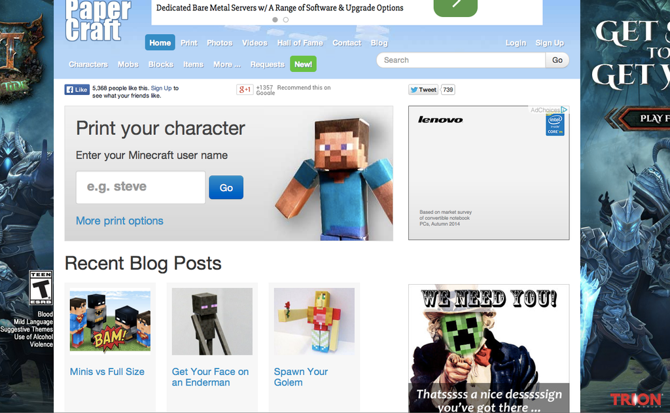Open the Print menu item
The image size is (670, 413).
point(189,43)
